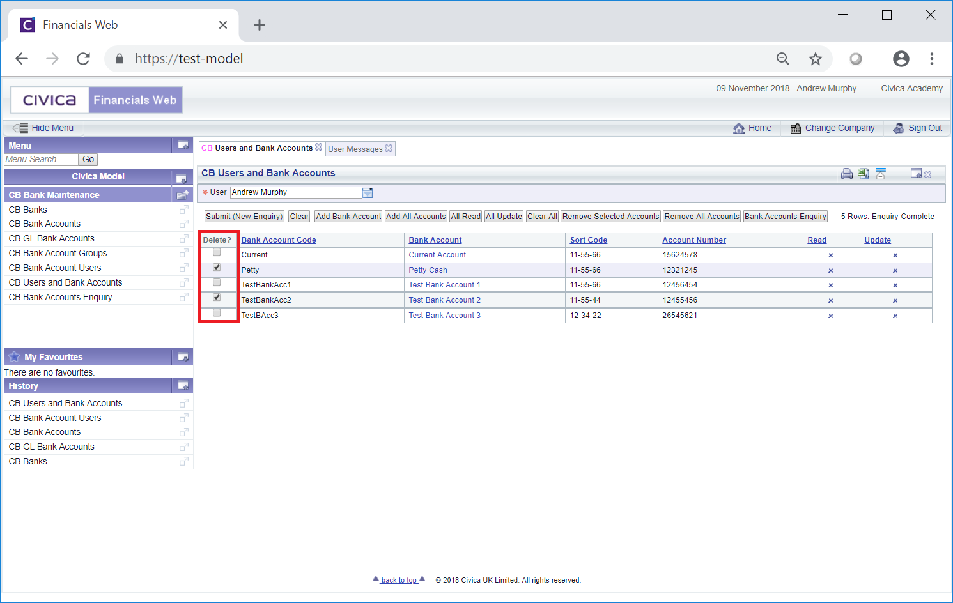
Task: Collapse the form header section icon
Action: point(881,174)
